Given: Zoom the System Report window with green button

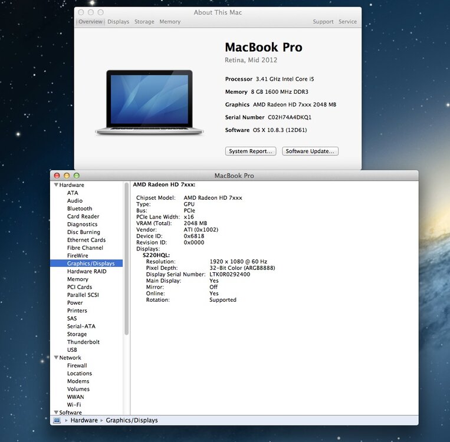Looking at the screenshot, I should [x=77, y=176].
